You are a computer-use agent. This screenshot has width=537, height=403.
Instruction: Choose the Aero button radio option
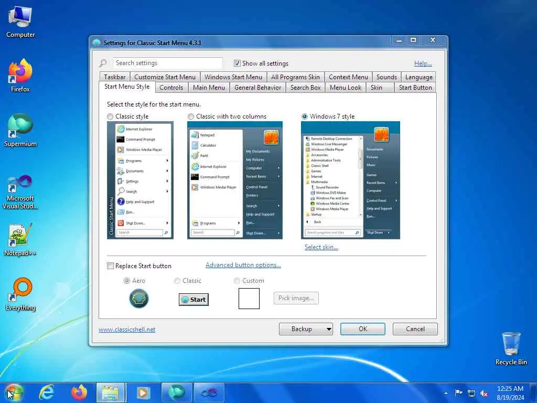point(127,281)
